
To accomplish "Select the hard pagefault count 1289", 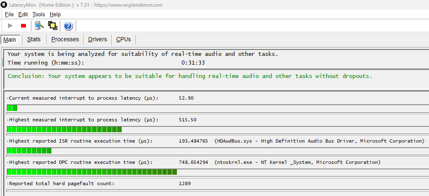I will [x=185, y=183].
